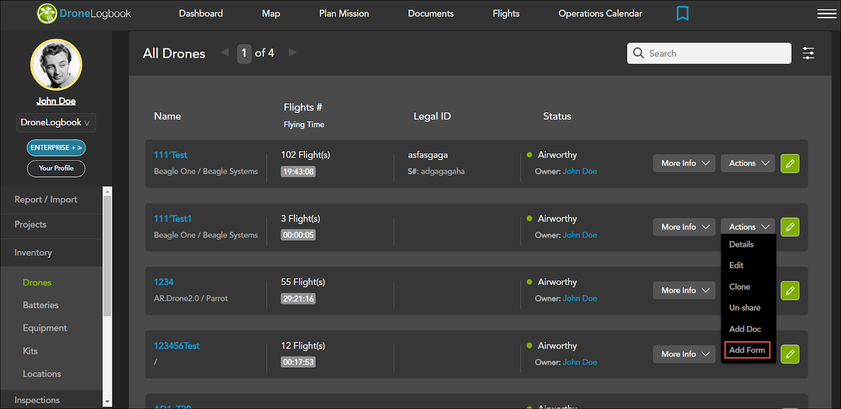
Task: Open drone 111'Test link
Action: tap(170, 155)
